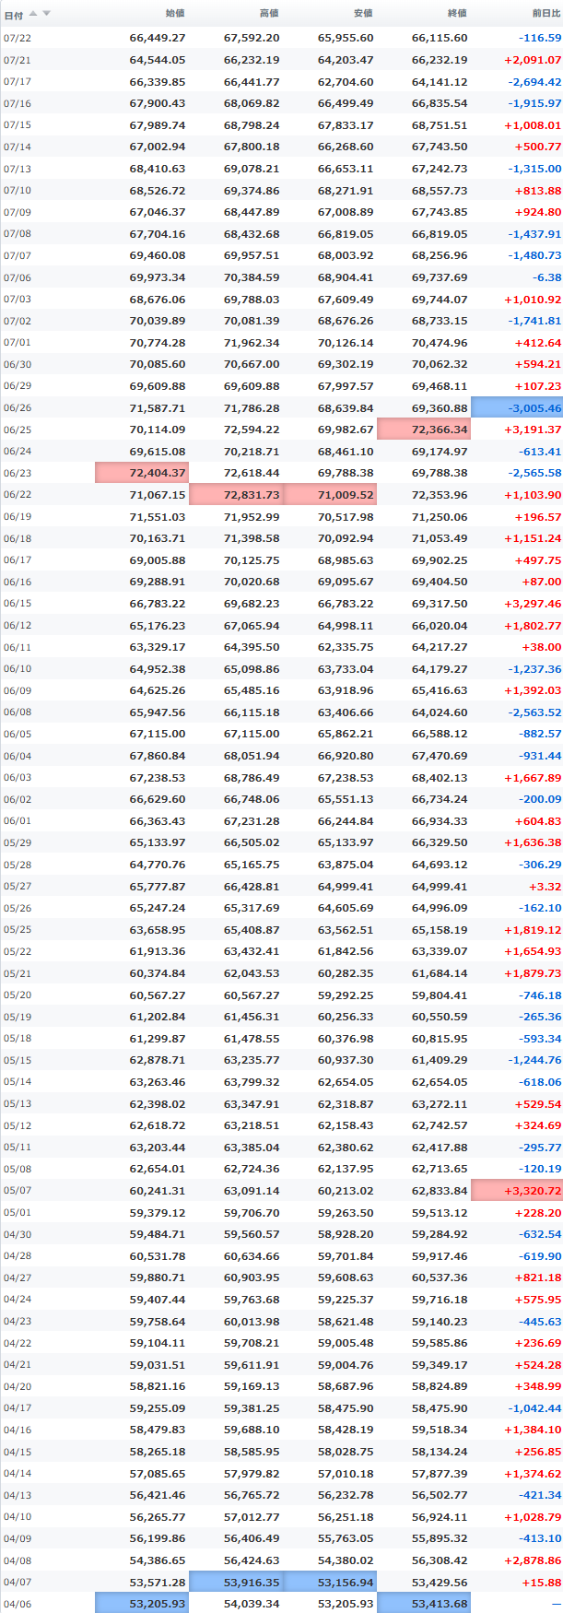Select opening price 69,005.88

coord(158,560)
